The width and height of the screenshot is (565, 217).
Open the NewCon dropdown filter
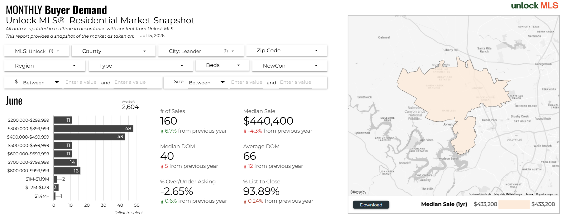(290, 66)
